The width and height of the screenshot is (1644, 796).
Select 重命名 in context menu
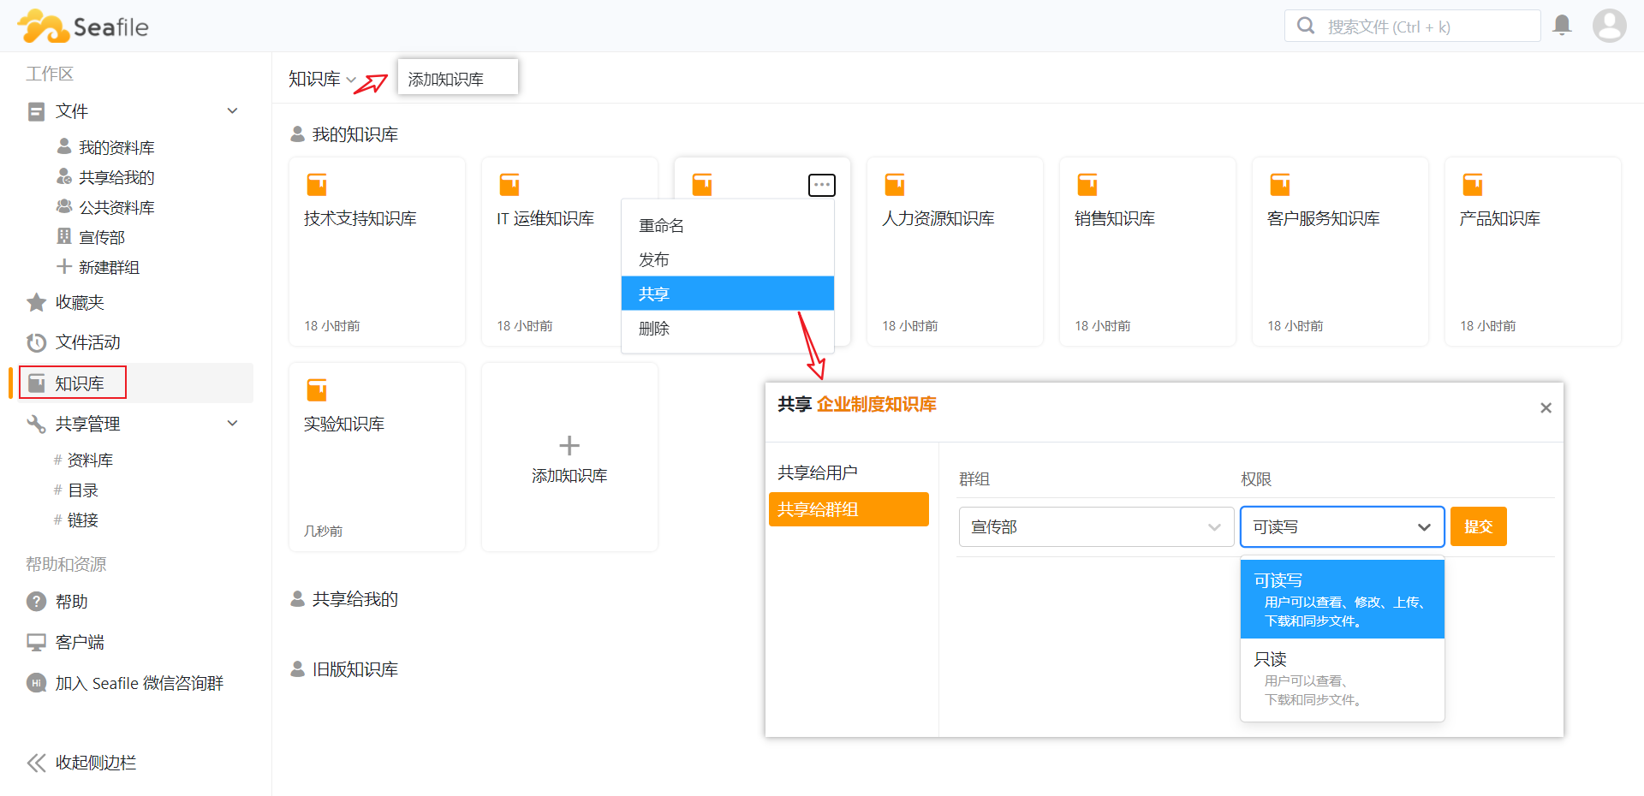[728, 225]
